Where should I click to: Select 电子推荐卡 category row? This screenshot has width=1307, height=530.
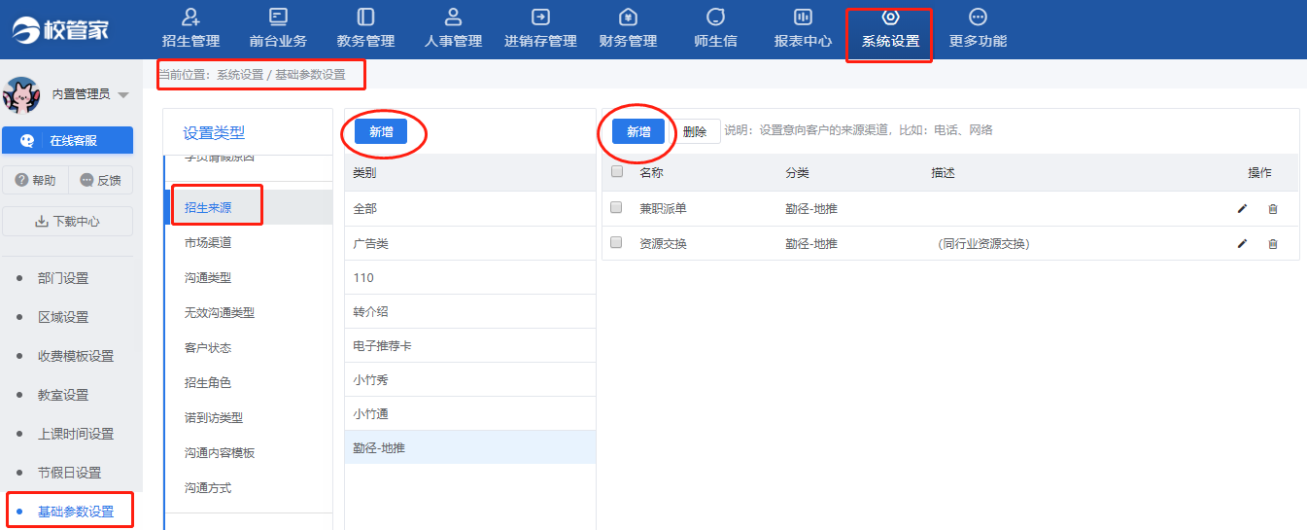pos(470,345)
